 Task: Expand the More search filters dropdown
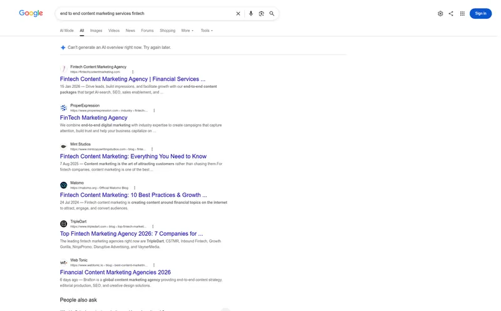[187, 31]
